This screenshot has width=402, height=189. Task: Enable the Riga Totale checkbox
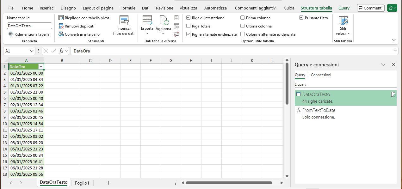click(x=189, y=26)
